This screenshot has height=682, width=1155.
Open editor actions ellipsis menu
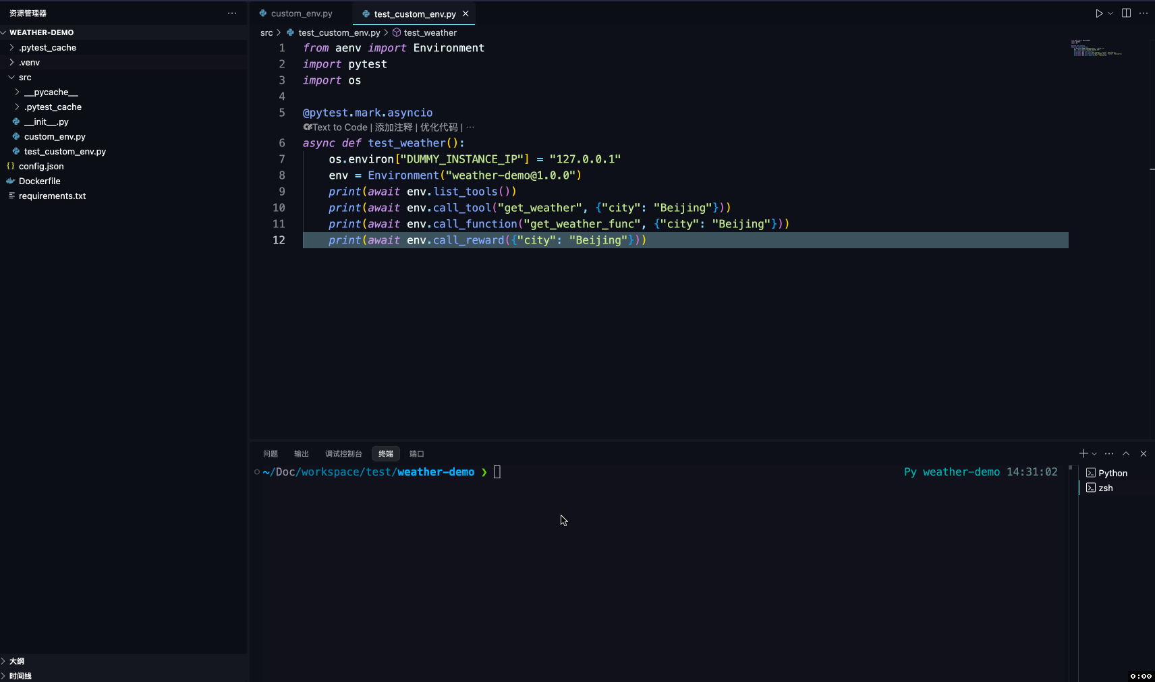[x=1145, y=13]
